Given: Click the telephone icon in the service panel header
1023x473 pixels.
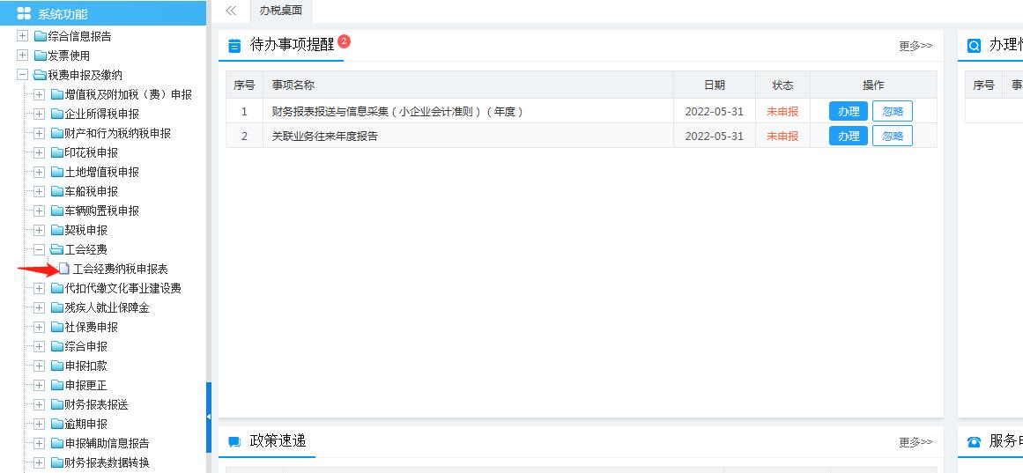Looking at the screenshot, I should (974, 442).
